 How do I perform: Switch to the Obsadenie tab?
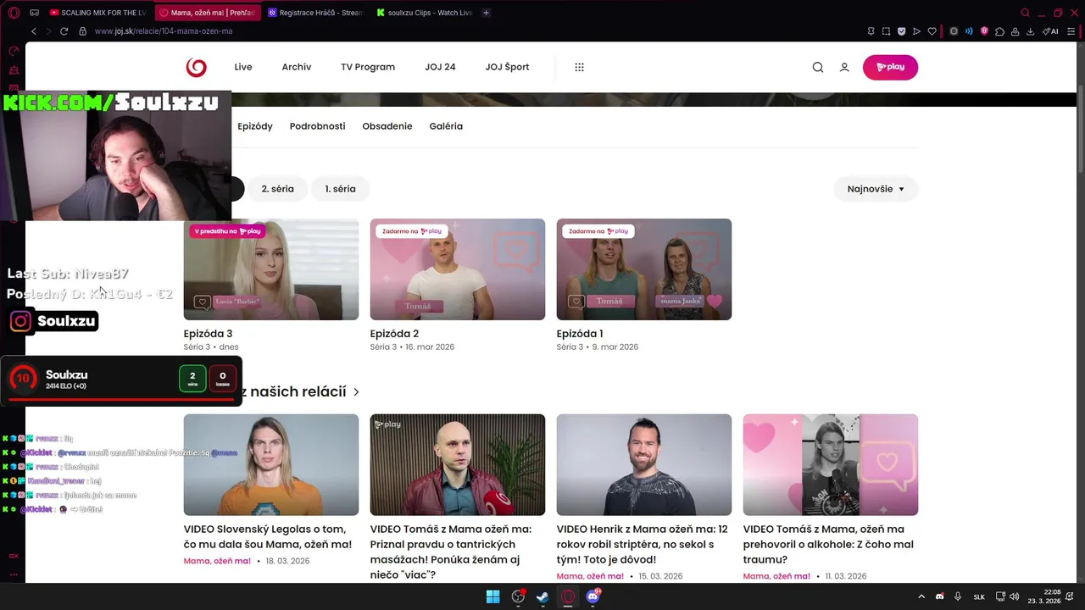[x=387, y=126]
